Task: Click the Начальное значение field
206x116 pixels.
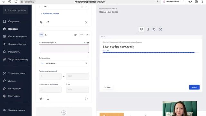Action: (50, 90)
